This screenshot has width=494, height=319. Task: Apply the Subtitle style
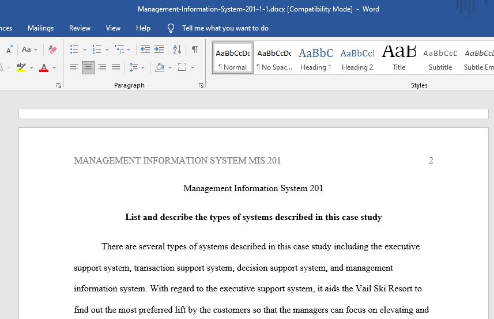[440, 58]
